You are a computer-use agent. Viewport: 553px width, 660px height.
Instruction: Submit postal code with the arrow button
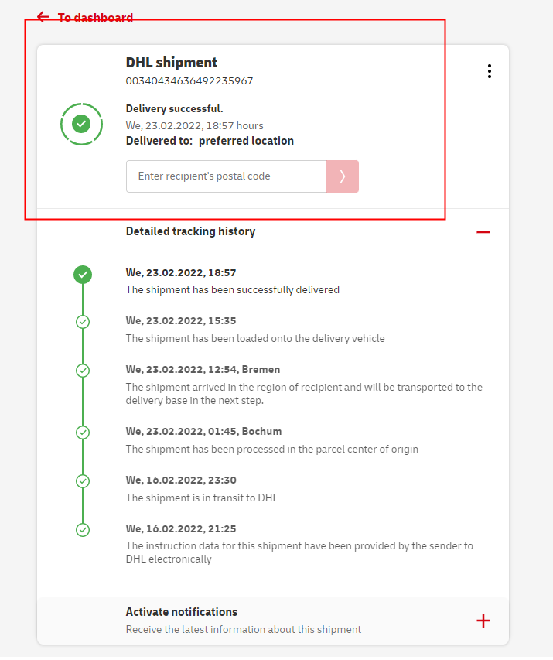[343, 176]
